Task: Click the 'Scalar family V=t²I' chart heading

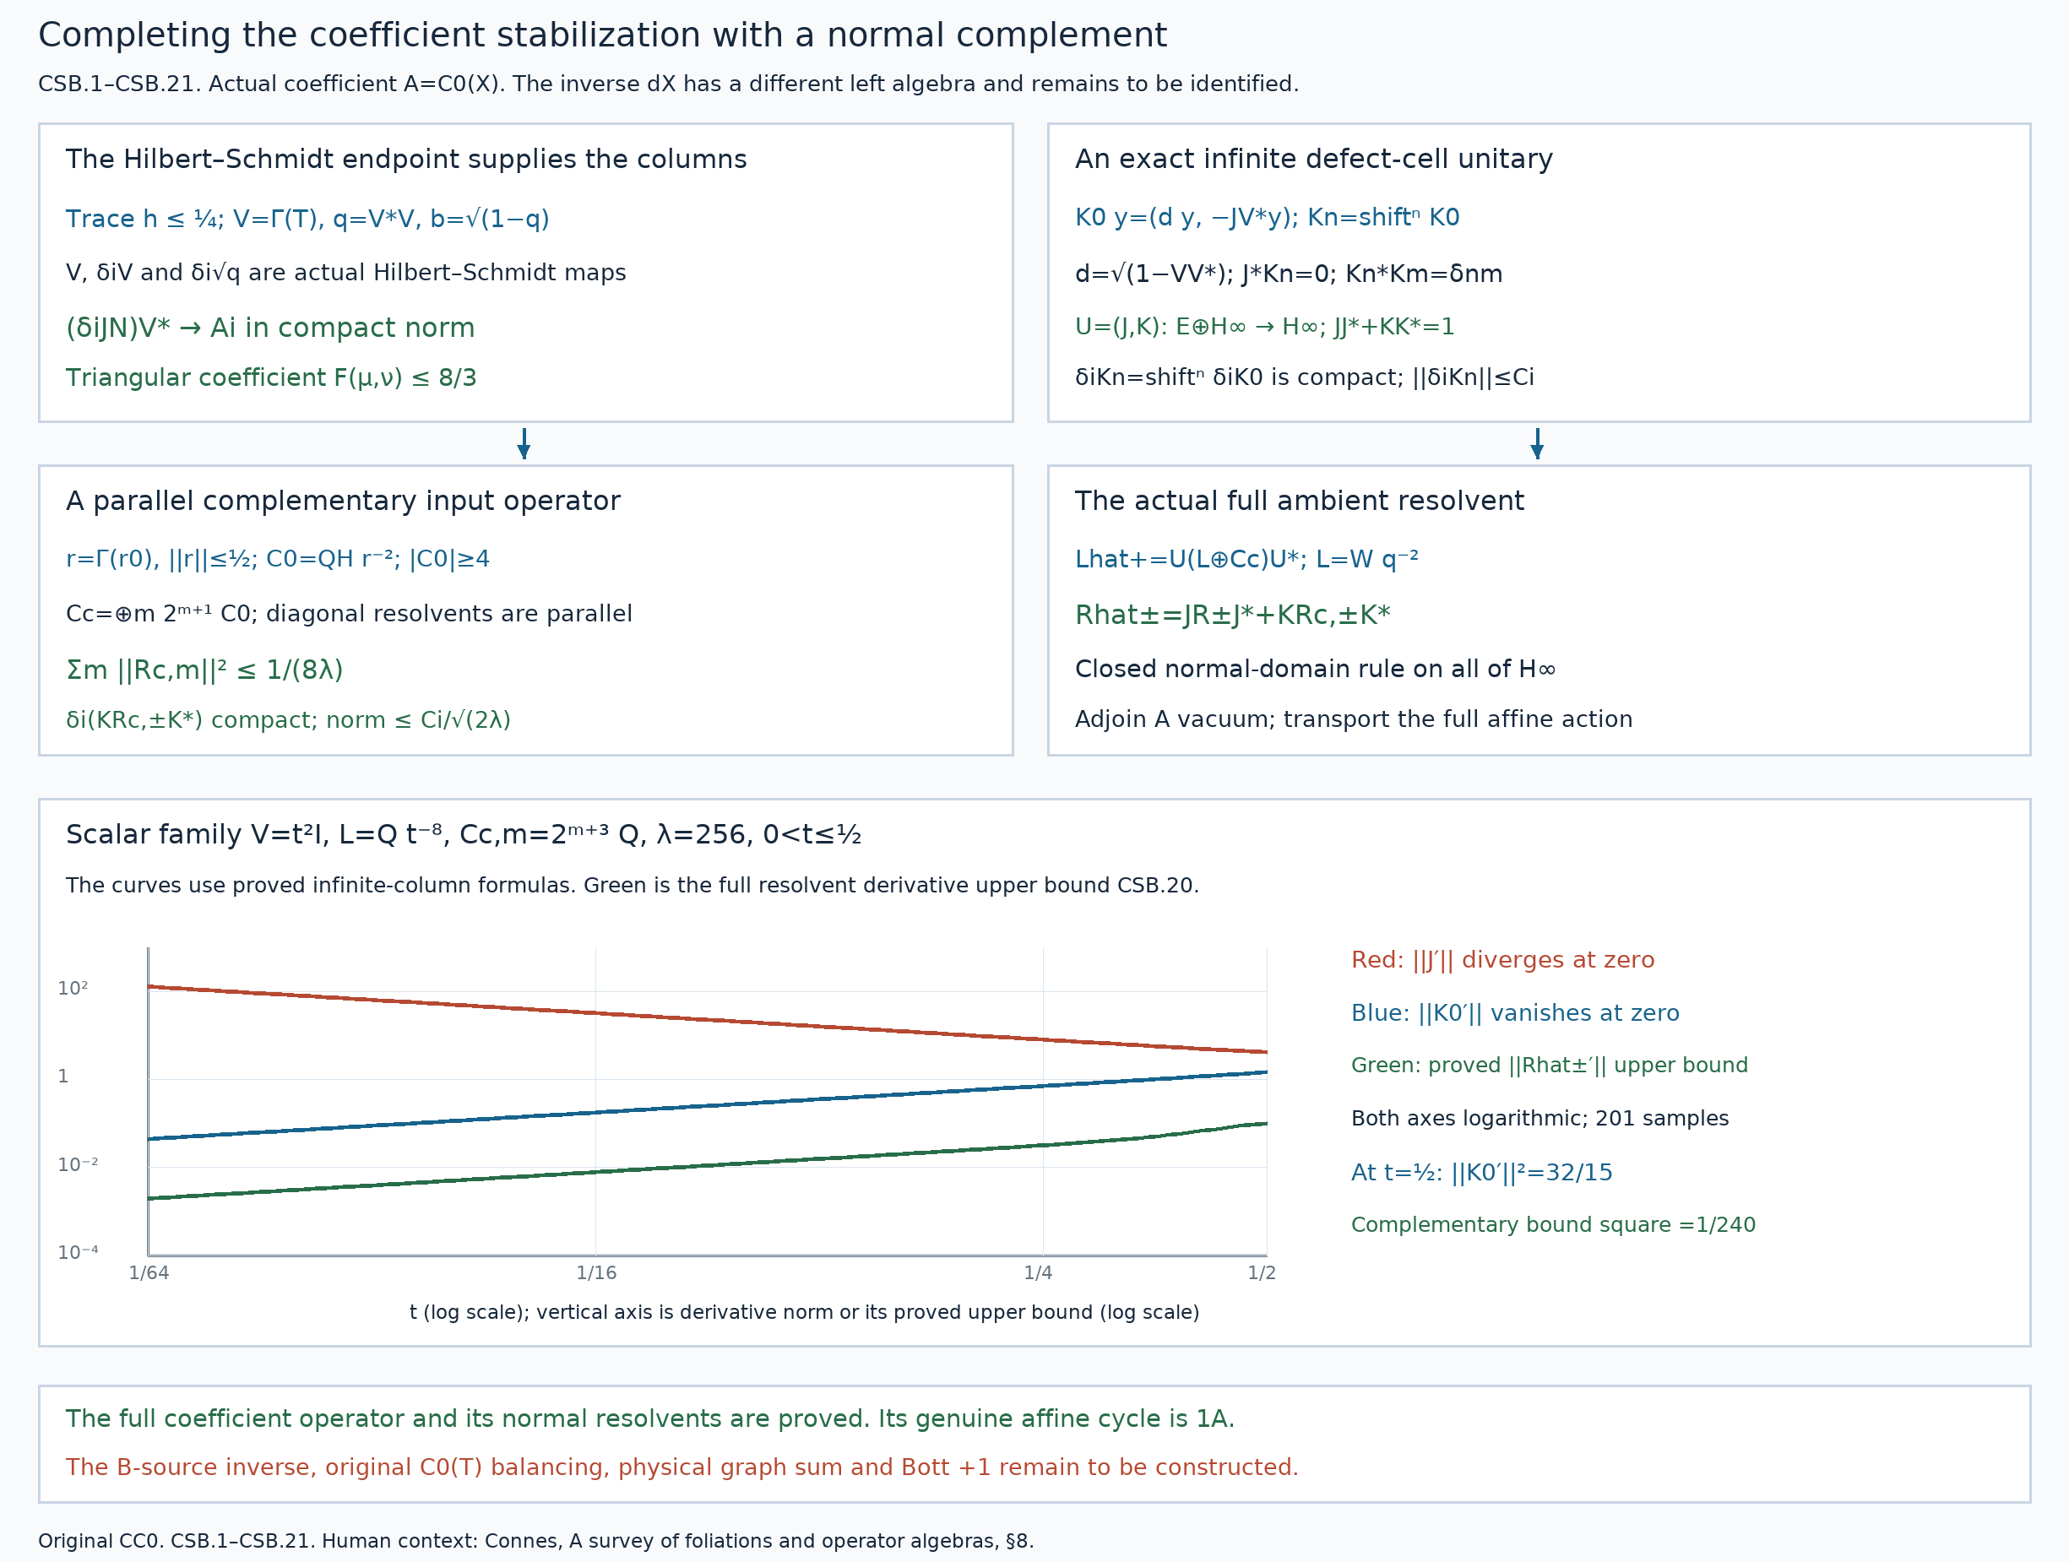Action: (463, 834)
